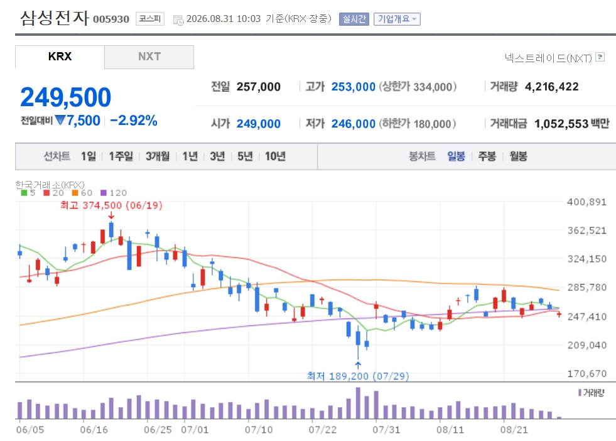Click the 최저 189,200 (07/29) annotation
The image size is (616, 441).
tap(358, 376)
